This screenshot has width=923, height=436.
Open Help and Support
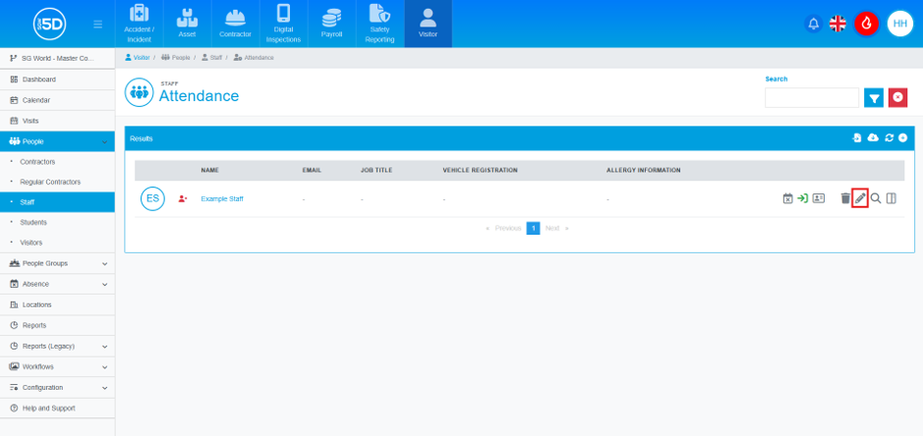[57, 408]
